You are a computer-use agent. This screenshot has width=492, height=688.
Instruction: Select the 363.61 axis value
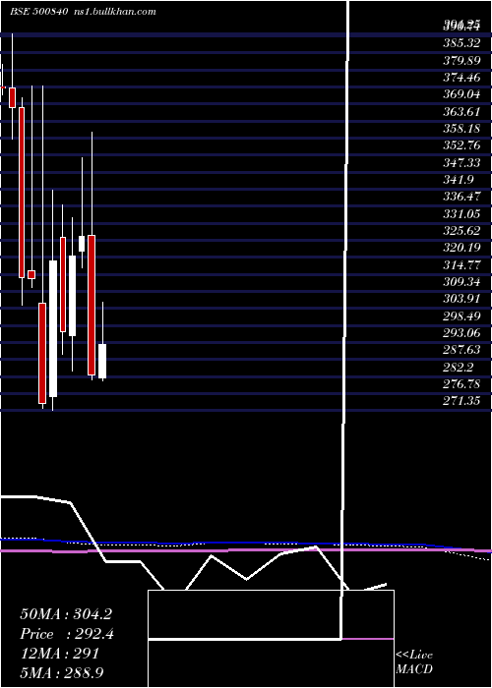click(461, 111)
